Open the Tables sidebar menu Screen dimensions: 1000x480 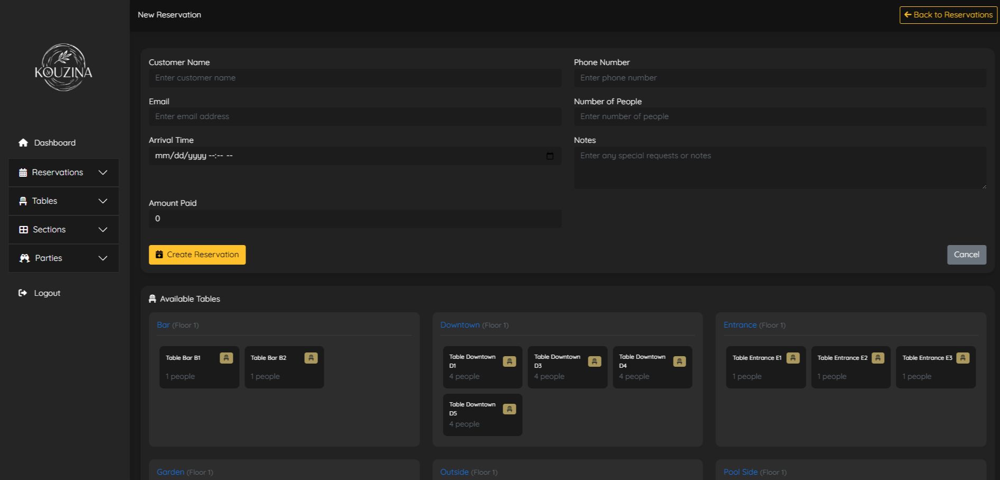click(63, 201)
